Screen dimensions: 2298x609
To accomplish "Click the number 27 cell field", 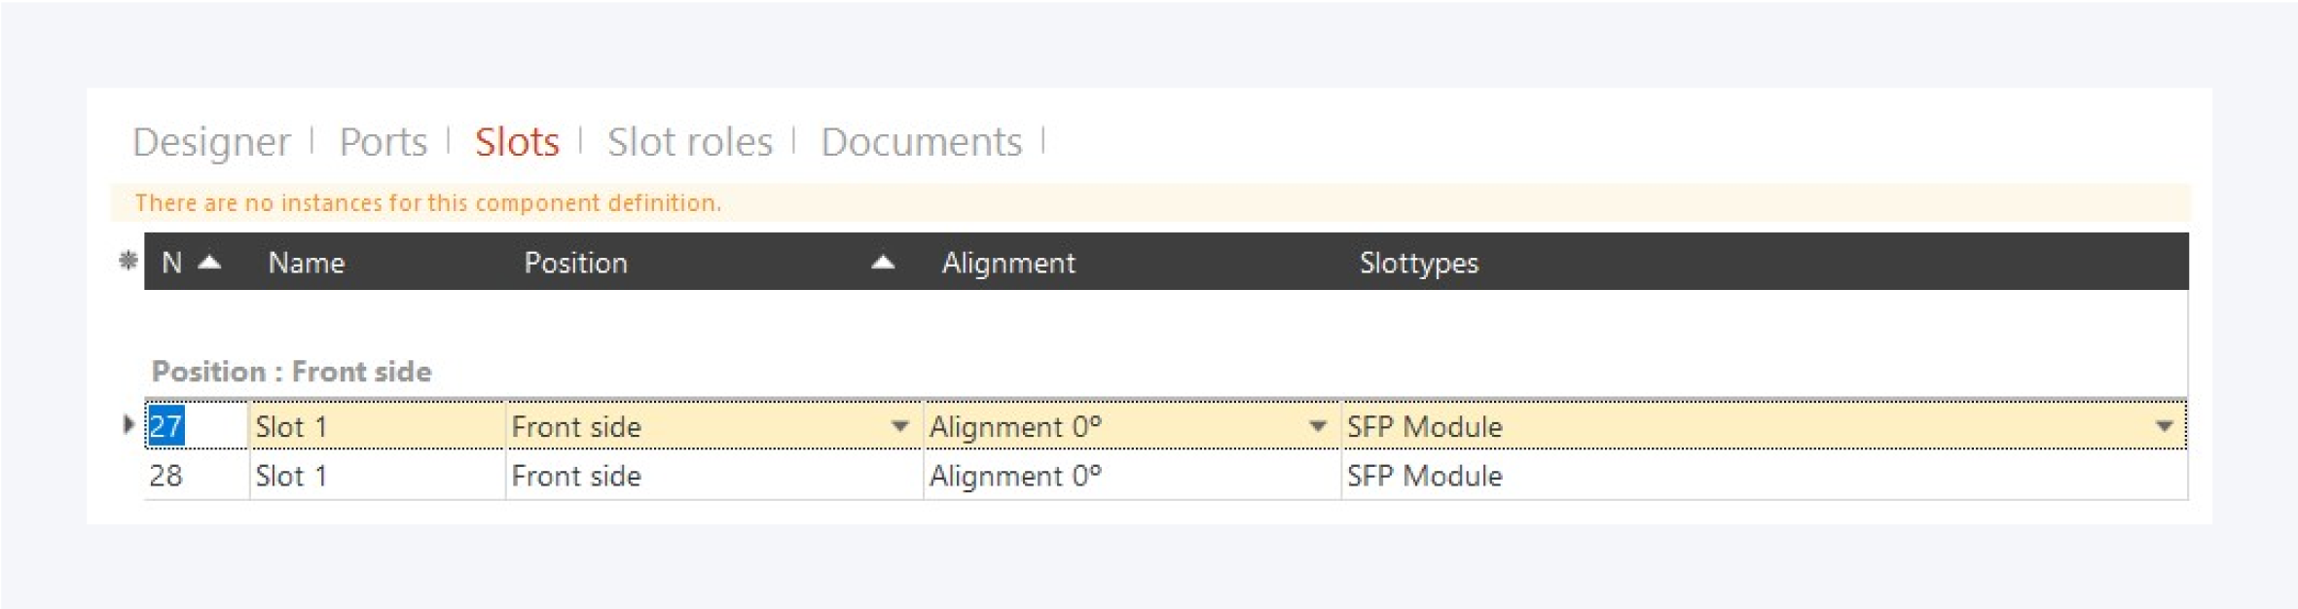I will [x=195, y=426].
